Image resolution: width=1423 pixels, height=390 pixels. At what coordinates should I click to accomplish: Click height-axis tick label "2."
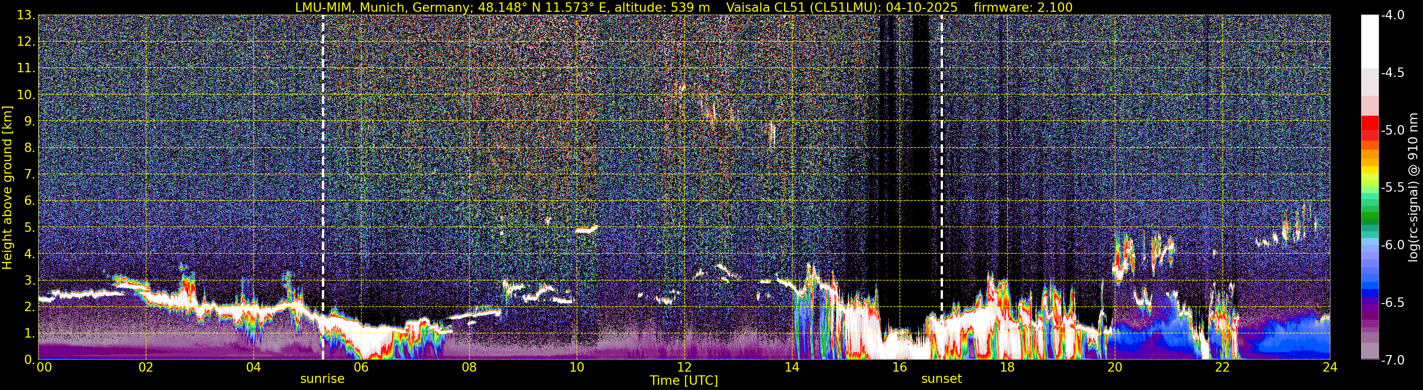30,307
